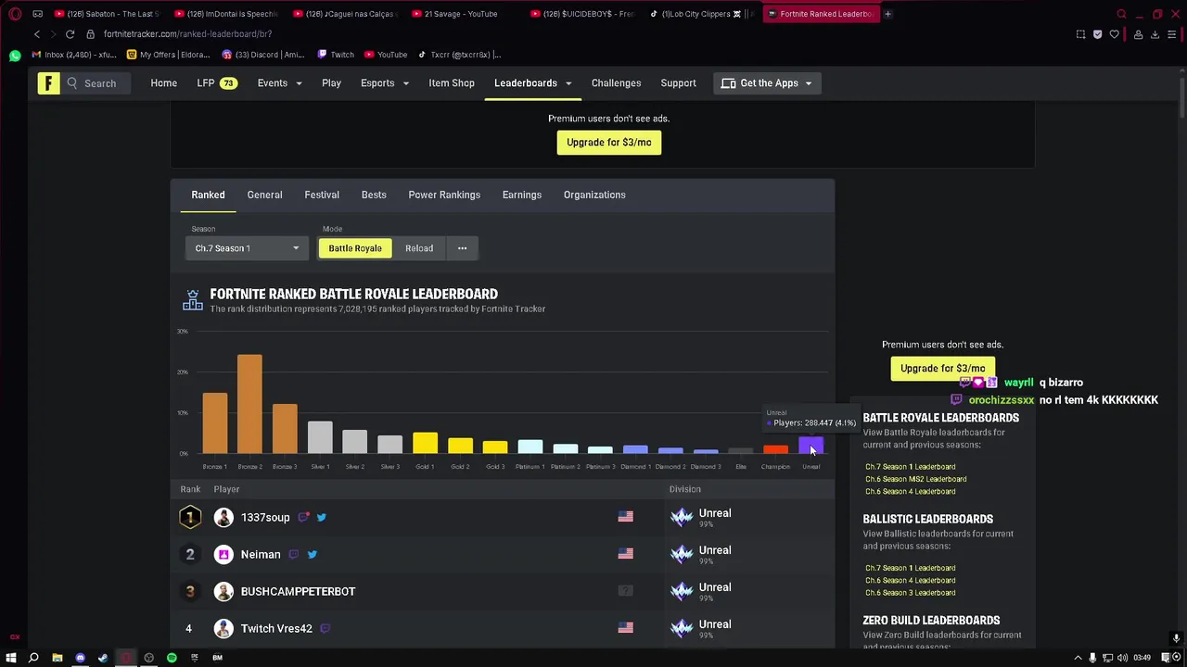
Task: Open the YouTube bookmark
Action: point(386,55)
